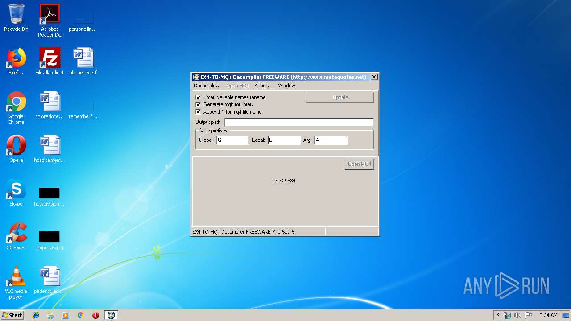Select the rememberf... desktop file
The image size is (571, 321).
pos(83,110)
